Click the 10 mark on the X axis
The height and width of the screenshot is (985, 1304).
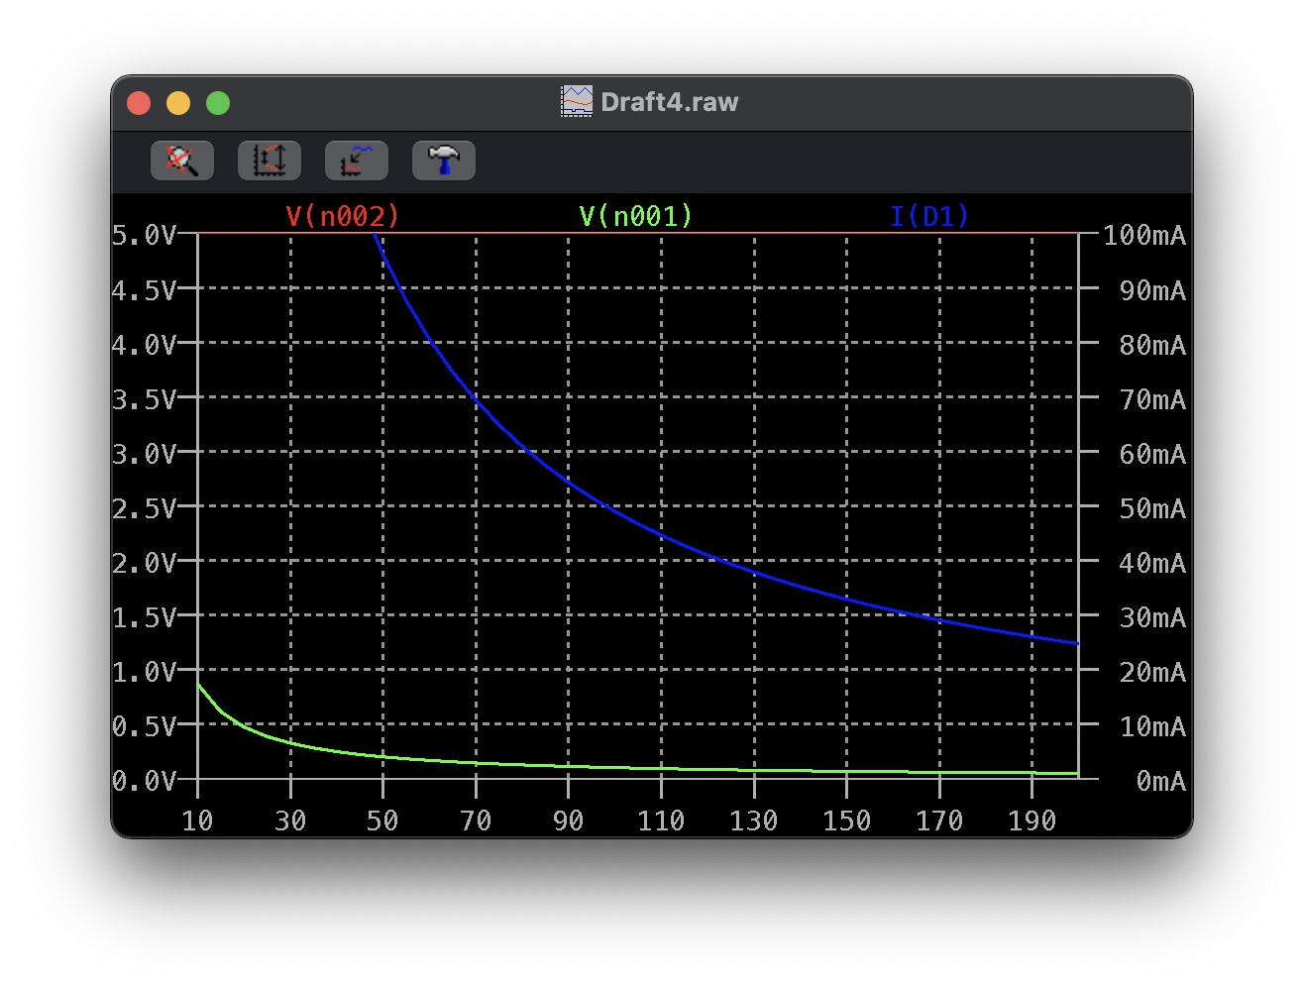198,821
